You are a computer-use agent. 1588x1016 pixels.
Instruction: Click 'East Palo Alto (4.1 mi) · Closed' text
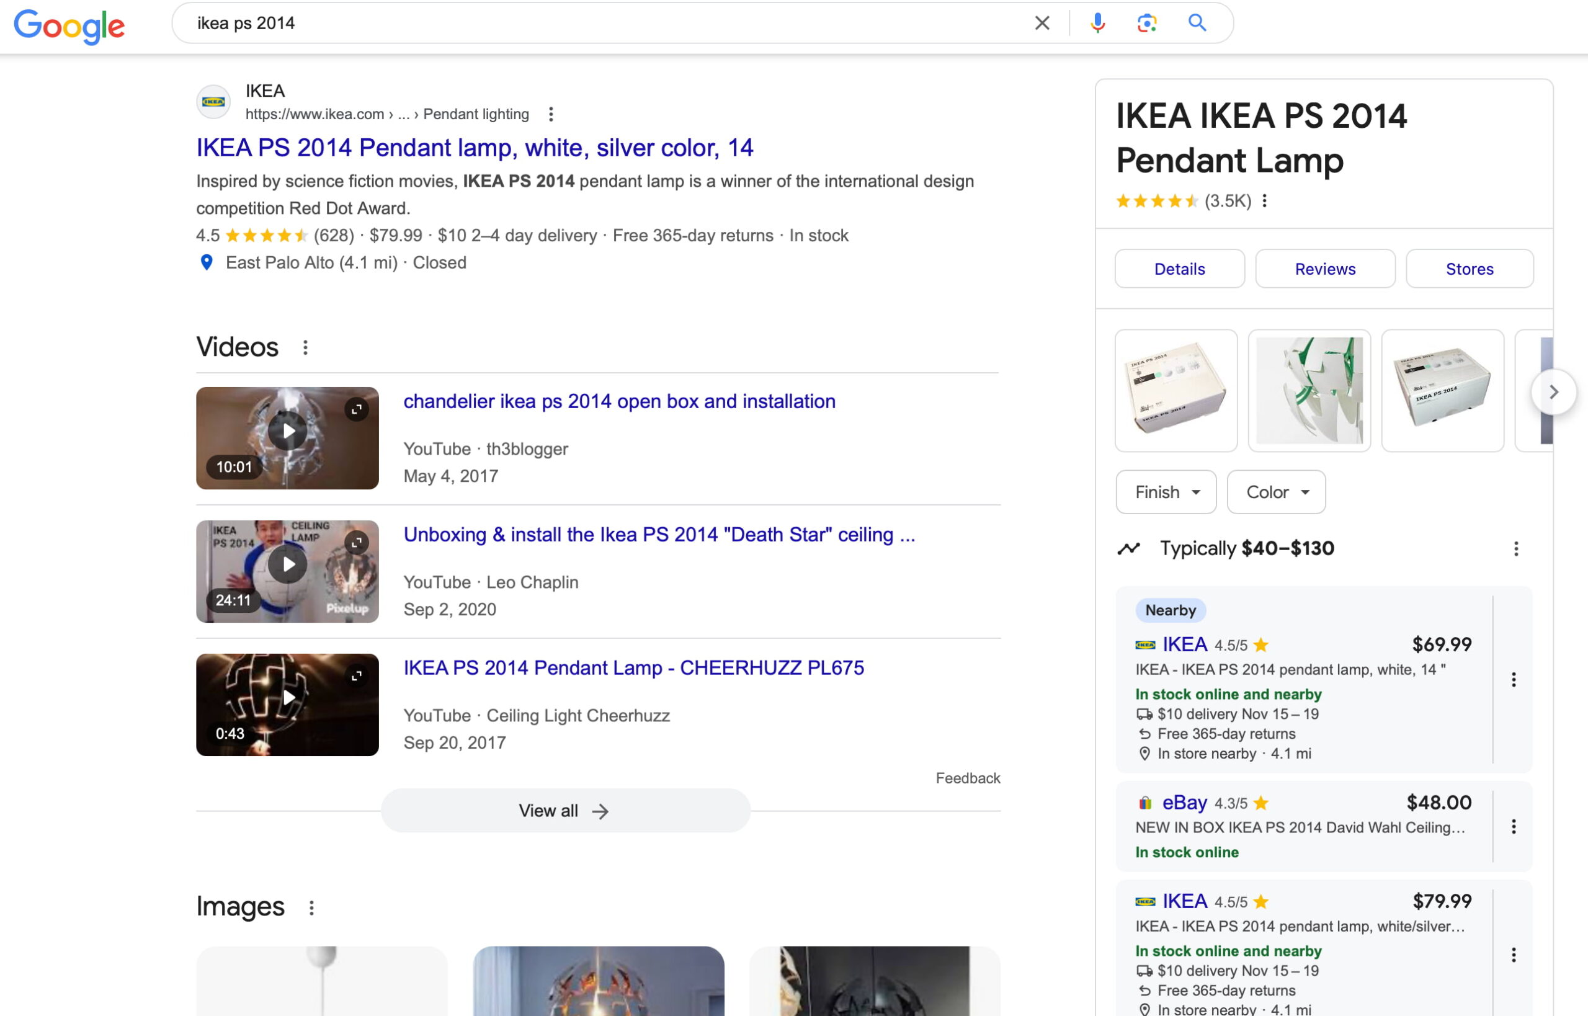(346, 262)
